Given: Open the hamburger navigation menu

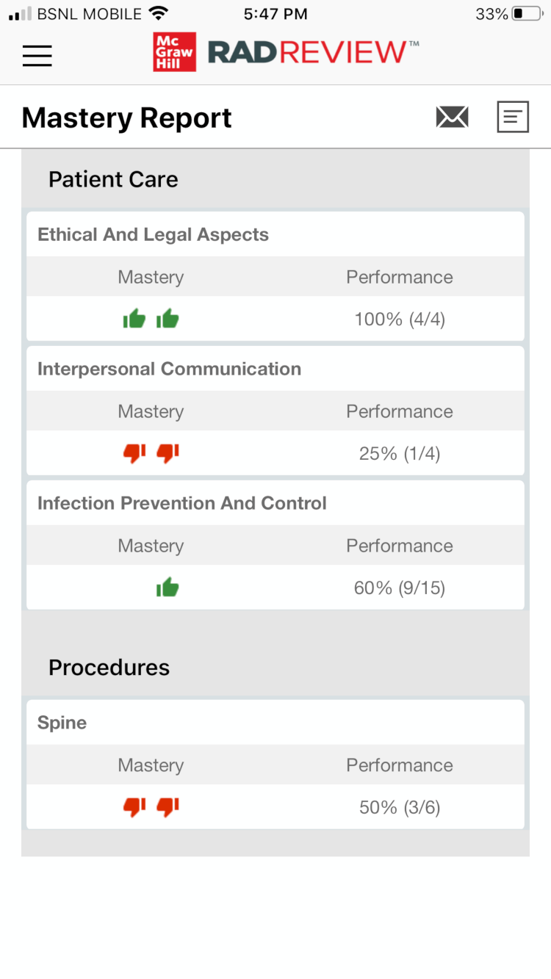Looking at the screenshot, I should click(x=37, y=56).
